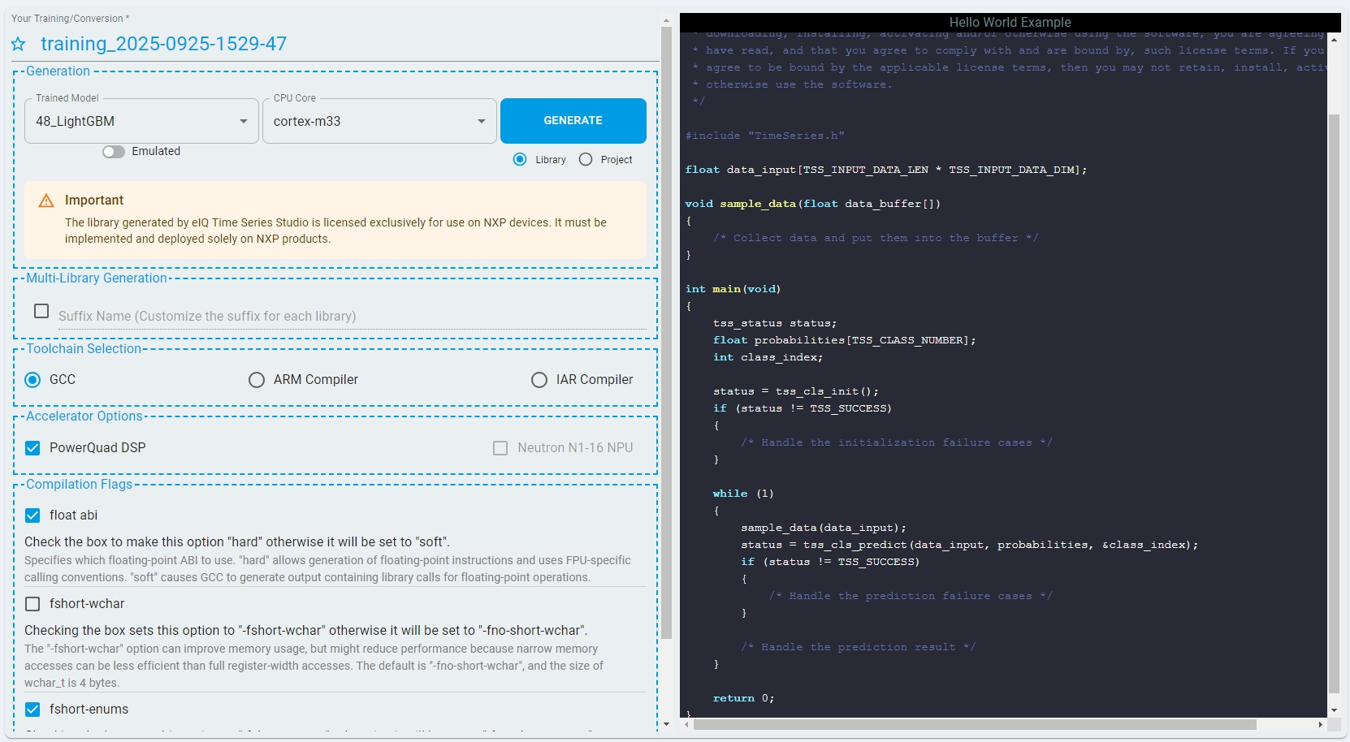The image size is (1350, 742).
Task: Uncheck the PowerQuad DSP checkbox
Action: coord(32,448)
